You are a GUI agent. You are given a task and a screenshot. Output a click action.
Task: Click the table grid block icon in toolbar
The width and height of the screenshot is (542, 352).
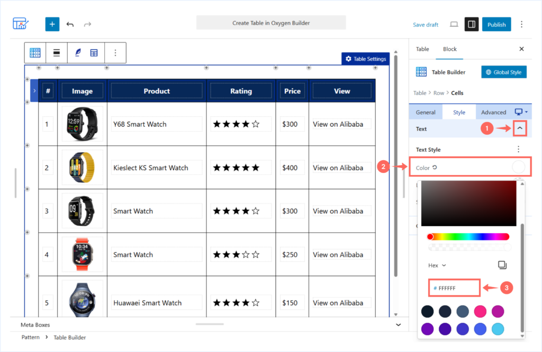click(x=35, y=52)
